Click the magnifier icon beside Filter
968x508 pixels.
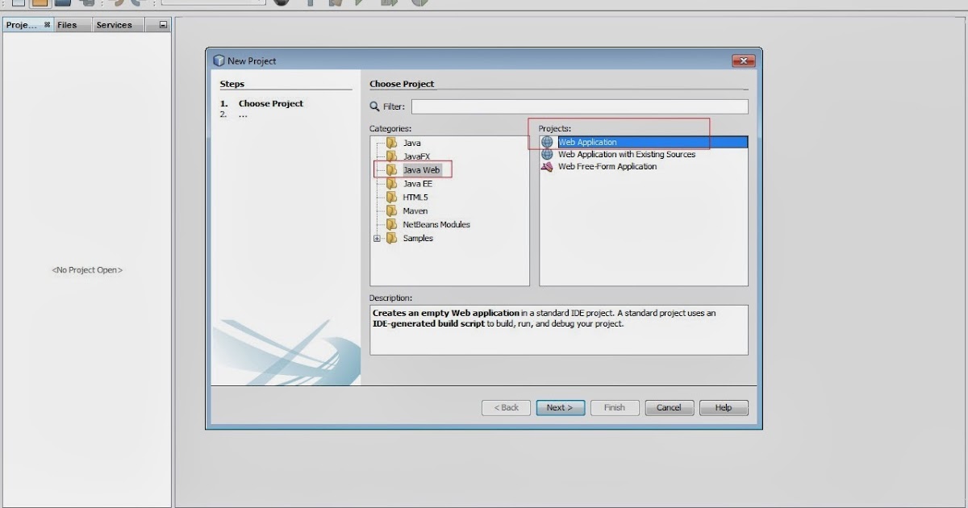(x=374, y=106)
